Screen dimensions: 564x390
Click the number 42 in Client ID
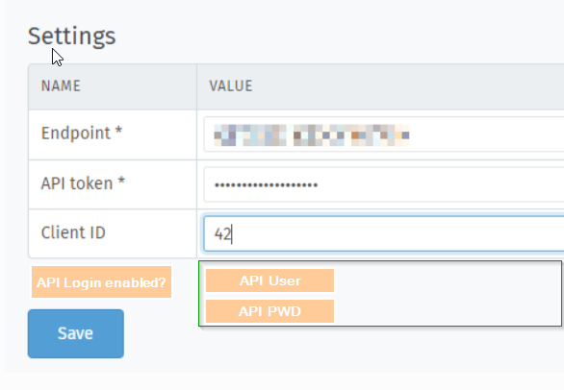click(222, 234)
